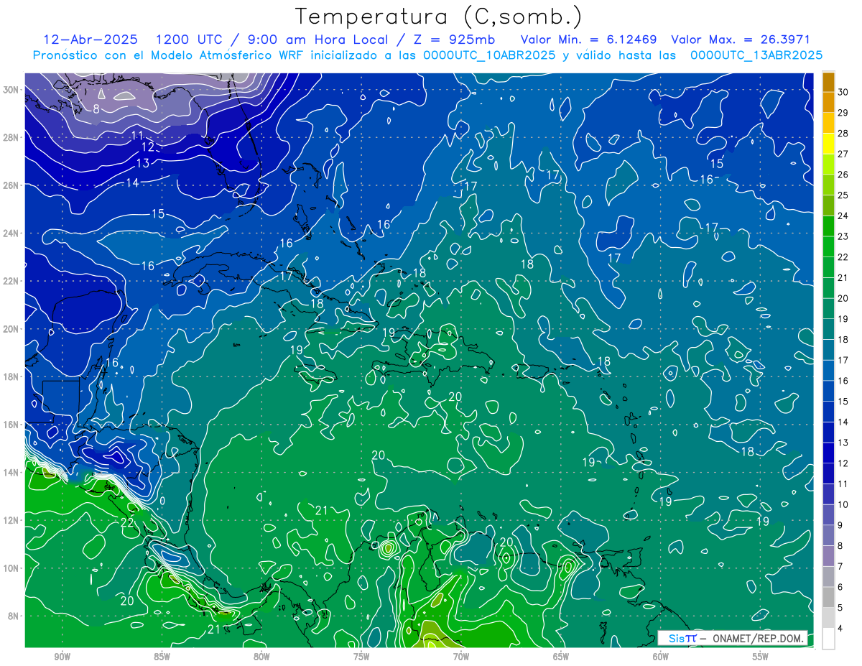
Task: Click the legend scale label "24"
Action: [x=843, y=216]
